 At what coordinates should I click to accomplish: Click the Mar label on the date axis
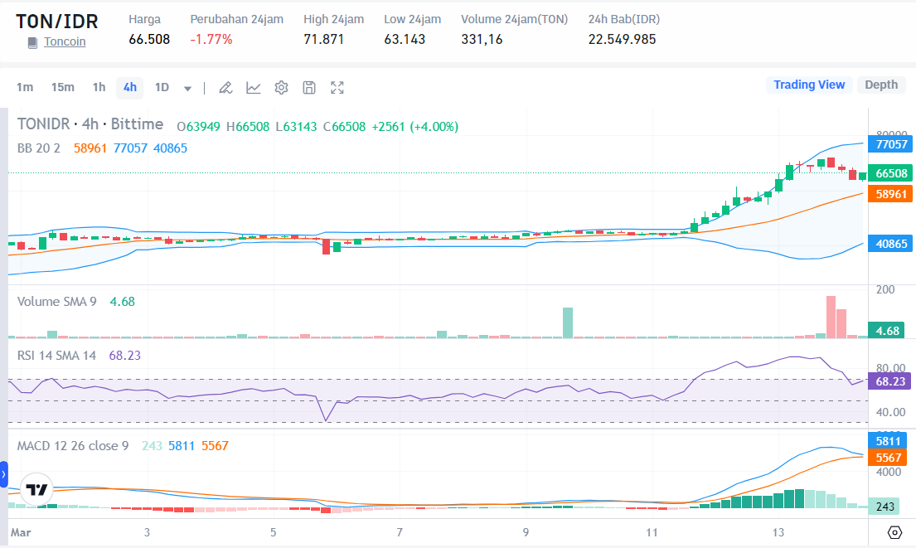click(x=21, y=532)
